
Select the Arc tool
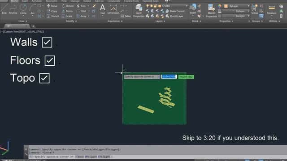pos(32,9)
